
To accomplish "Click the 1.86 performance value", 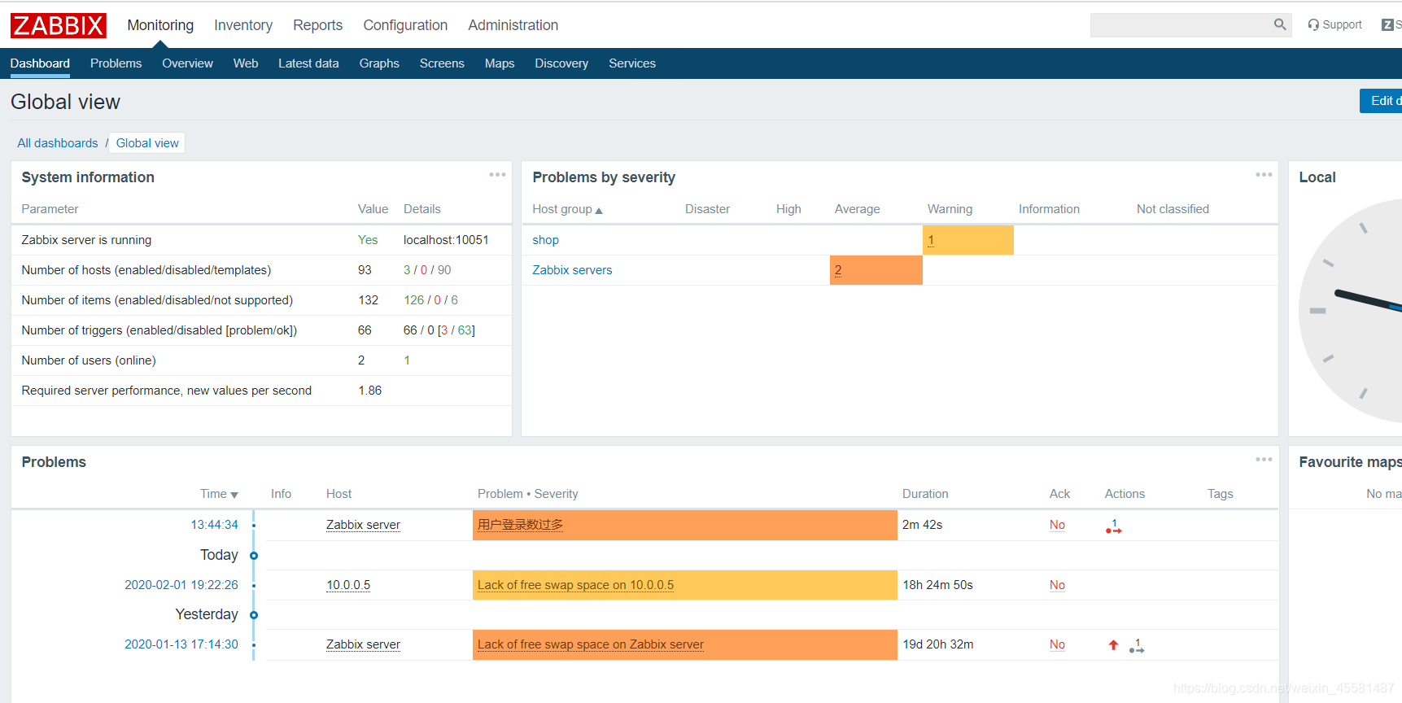I will click(x=370, y=391).
